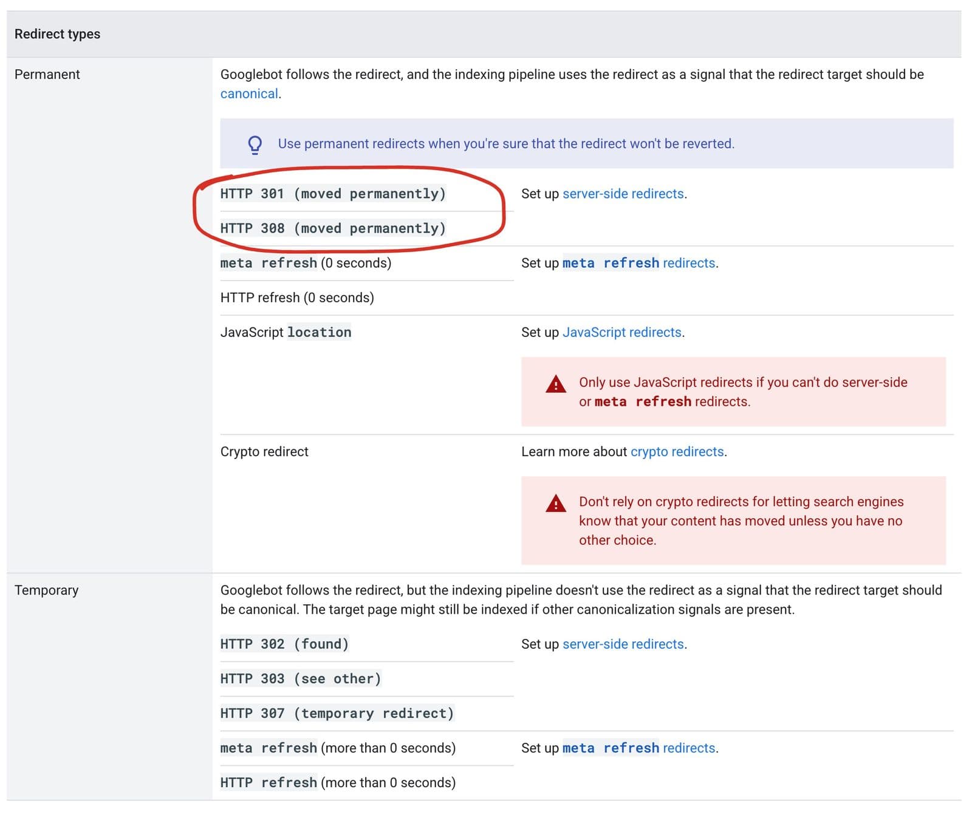Select the 'HTTP 308 (moved permanently)' text

click(333, 228)
